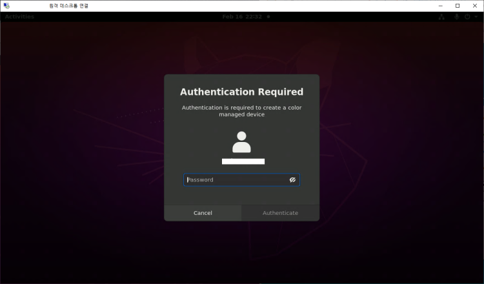Click the Remote Desktop window title text
The image size is (484, 284).
click(x=69, y=5)
